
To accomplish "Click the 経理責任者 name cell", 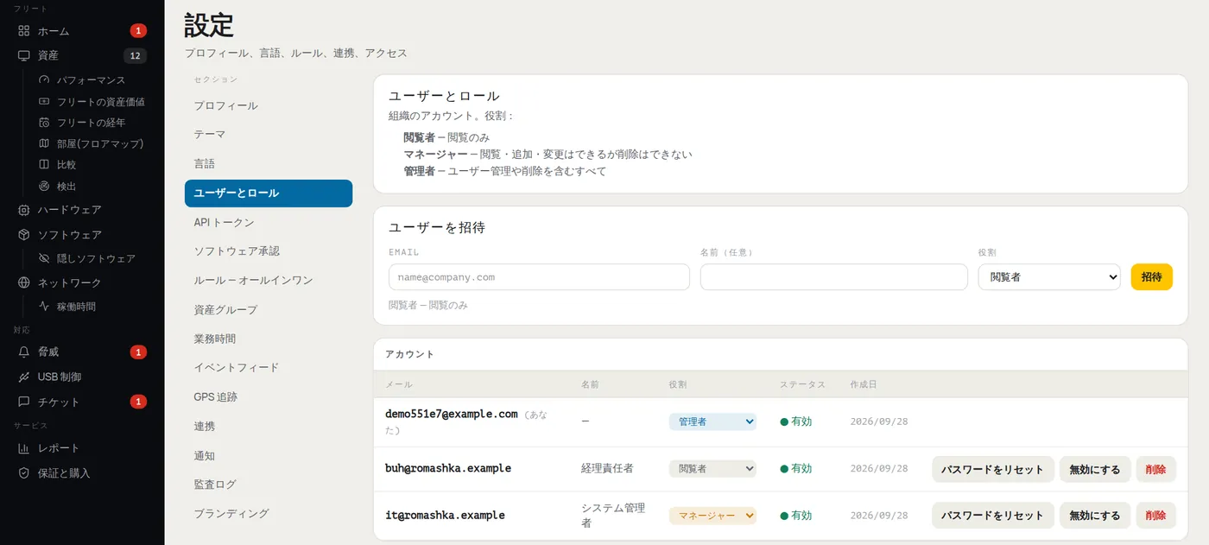I will pos(607,468).
